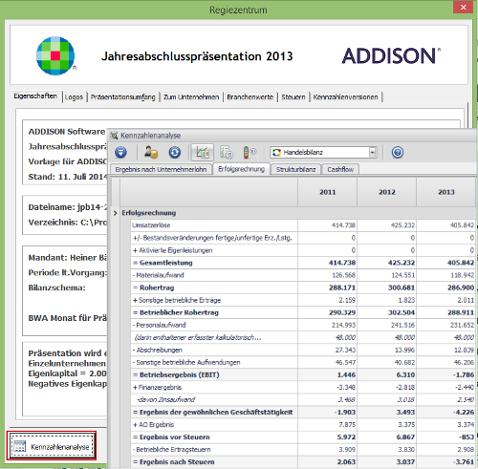This screenshot has height=469, width=478.
Task: Click the 2012 EBIT value 6.310
Action: [405, 374]
